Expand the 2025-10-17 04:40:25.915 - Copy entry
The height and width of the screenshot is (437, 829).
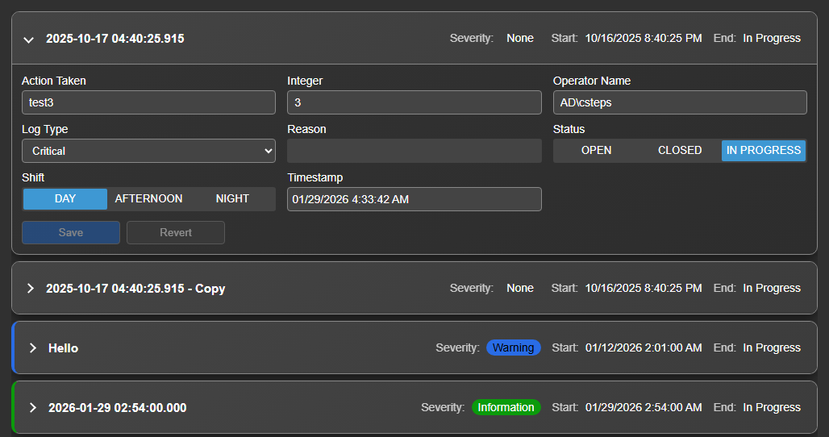click(30, 288)
